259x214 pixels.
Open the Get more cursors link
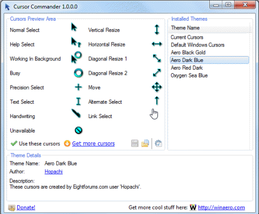pyautogui.click(x=93, y=143)
